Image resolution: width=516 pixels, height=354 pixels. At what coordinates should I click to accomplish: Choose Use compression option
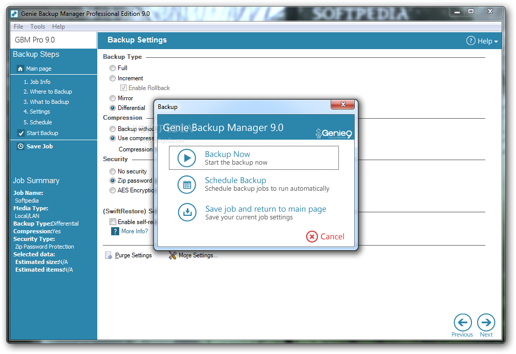coord(113,138)
